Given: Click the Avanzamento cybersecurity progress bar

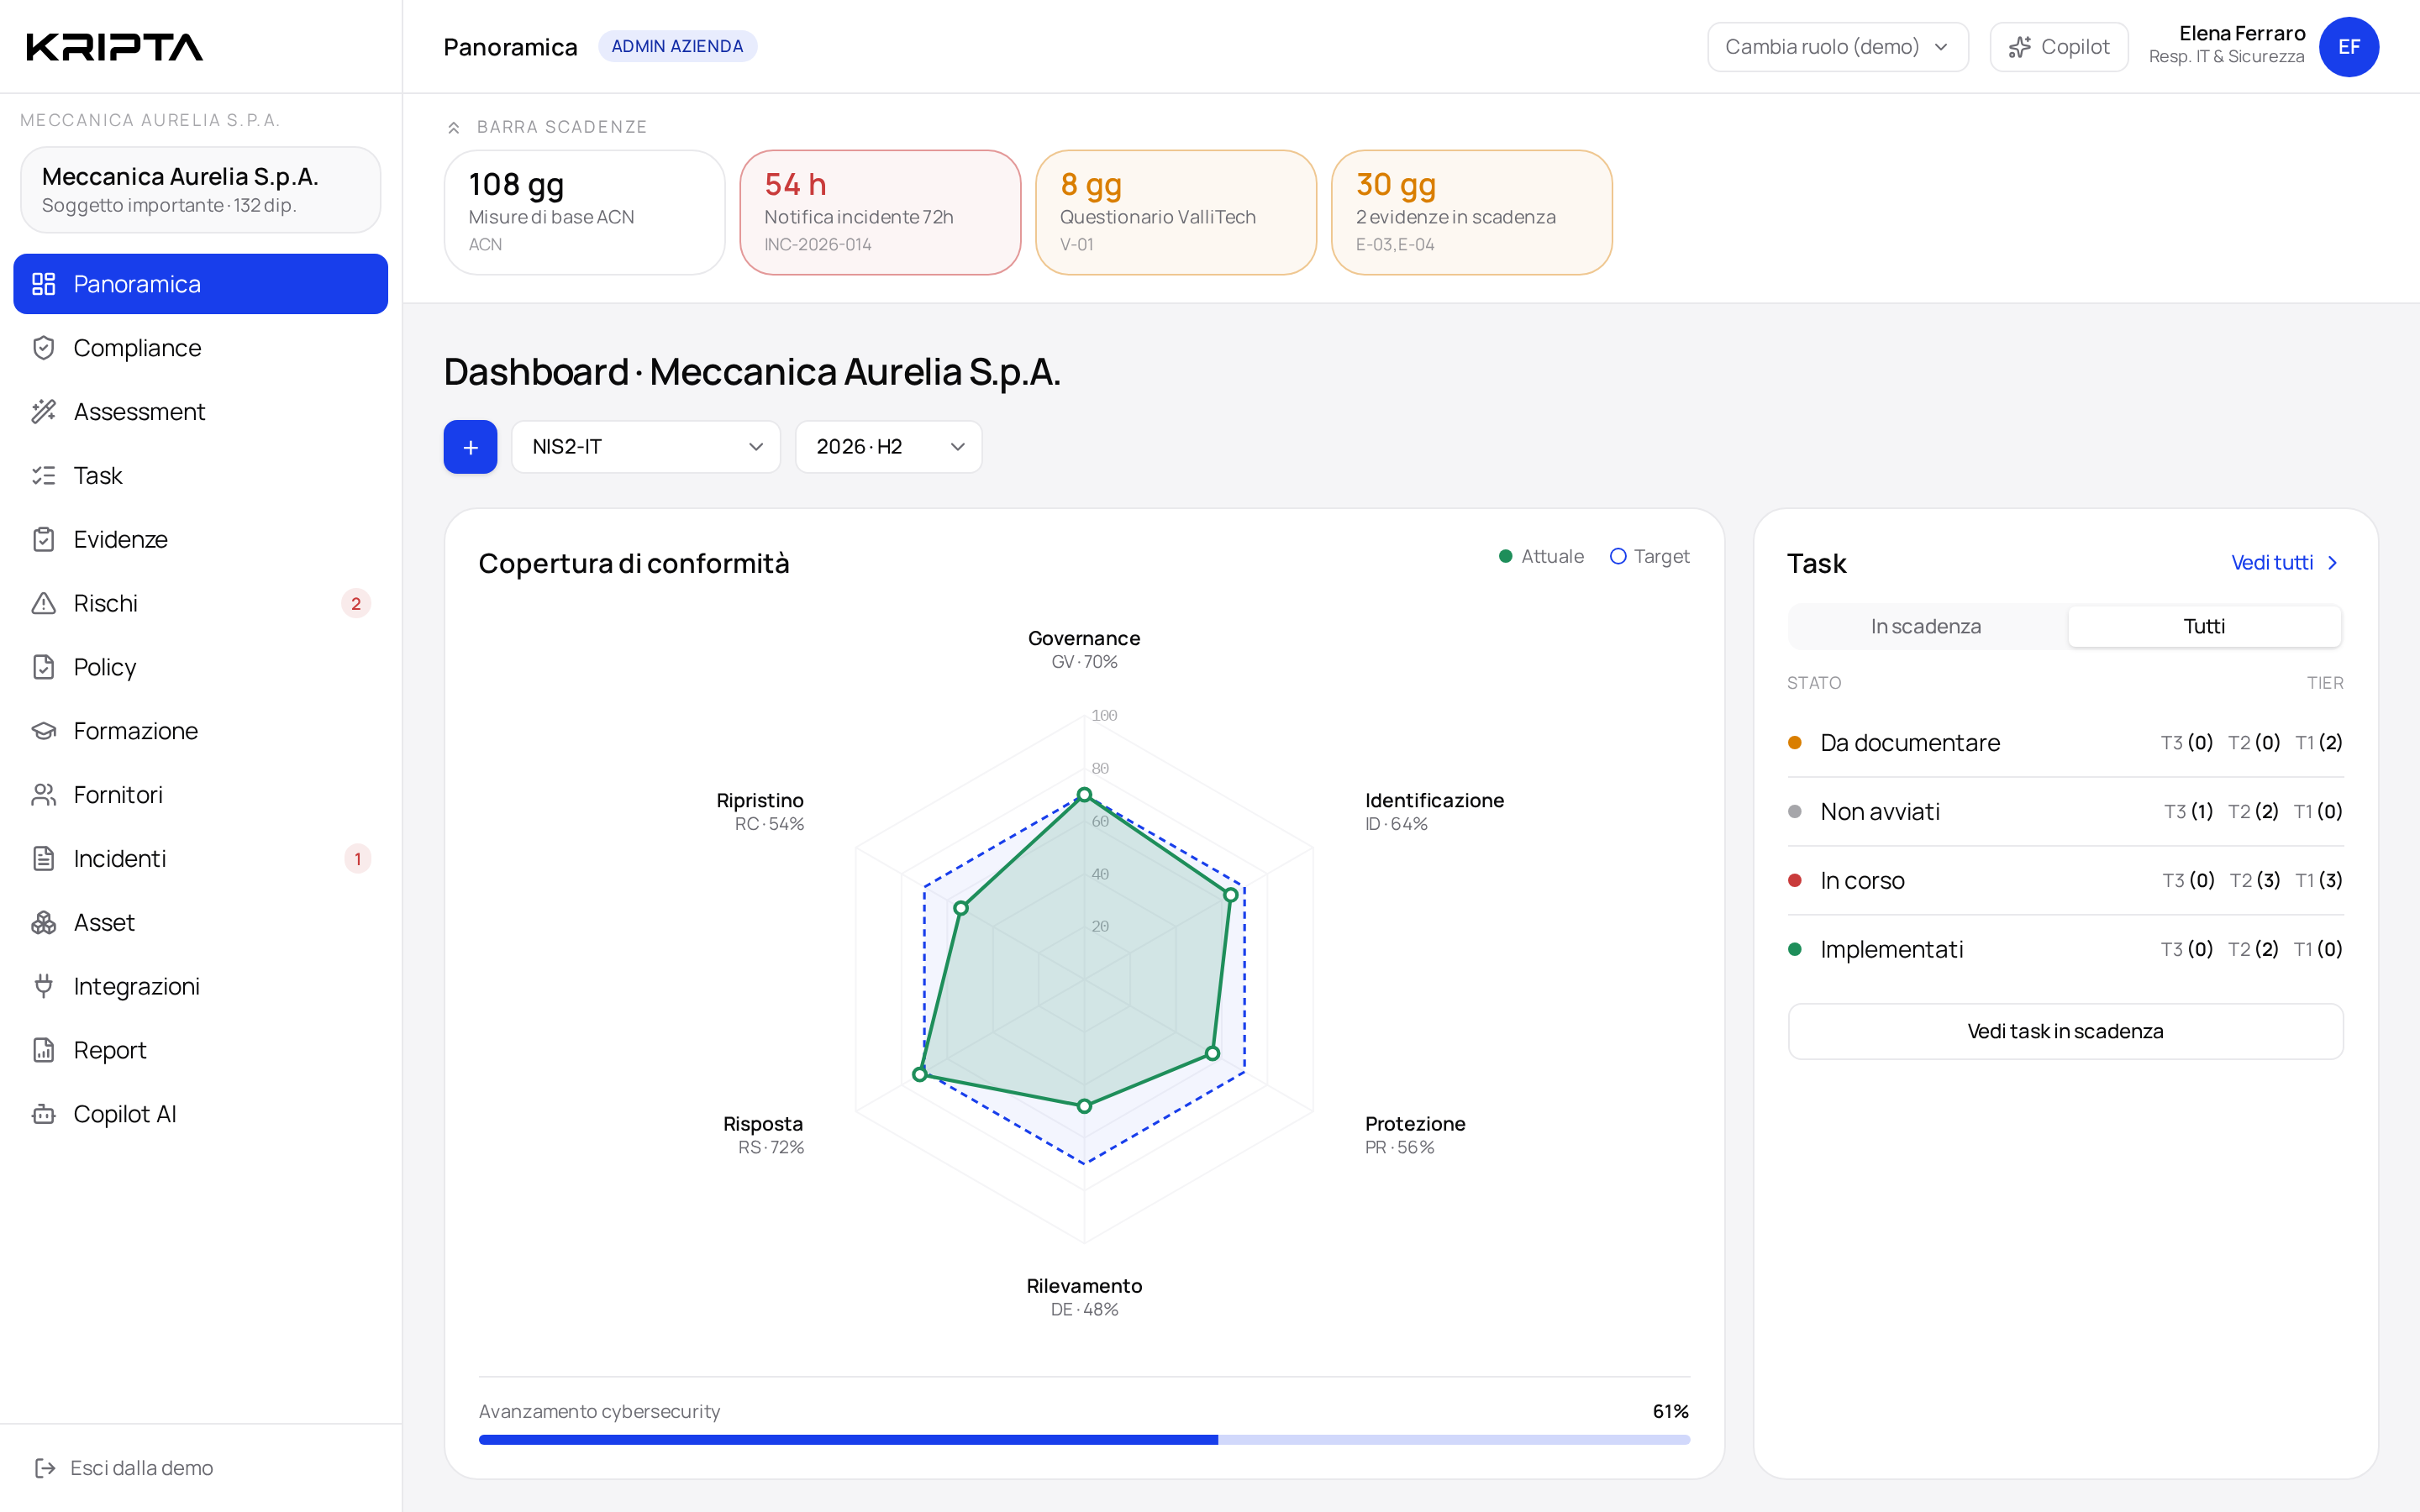Looking at the screenshot, I should click(x=1084, y=1440).
